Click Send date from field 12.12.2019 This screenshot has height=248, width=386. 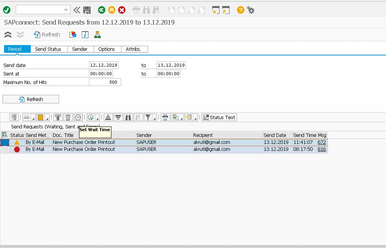tap(103, 65)
